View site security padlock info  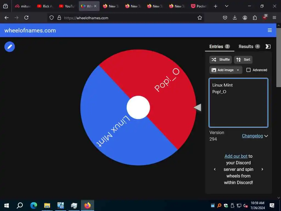pyautogui.click(x=59, y=18)
